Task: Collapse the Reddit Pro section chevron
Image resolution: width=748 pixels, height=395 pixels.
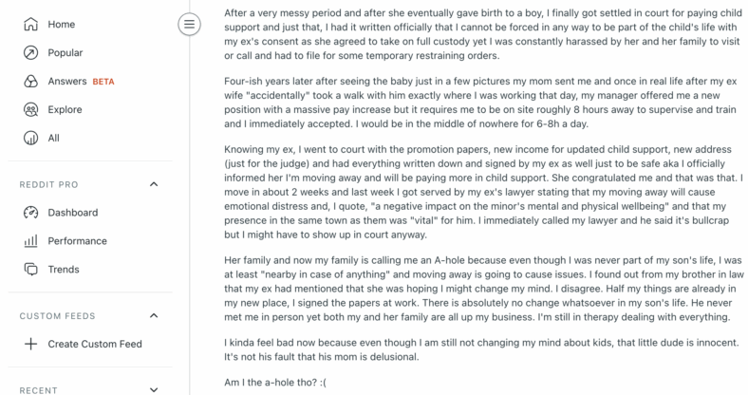Action: [x=154, y=184]
